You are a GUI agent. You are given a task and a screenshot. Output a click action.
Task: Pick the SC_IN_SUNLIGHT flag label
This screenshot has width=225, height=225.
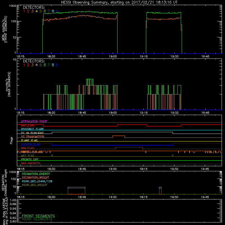32,133
